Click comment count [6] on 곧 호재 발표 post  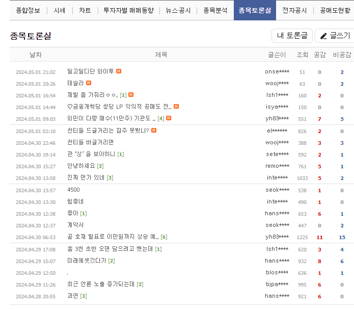tap(164, 237)
